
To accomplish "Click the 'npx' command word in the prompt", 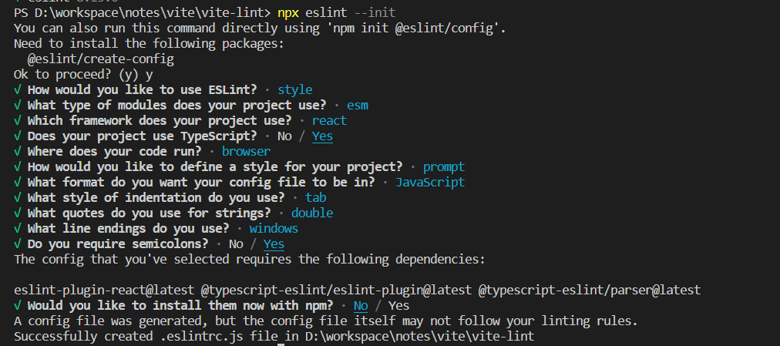I will click(x=288, y=12).
